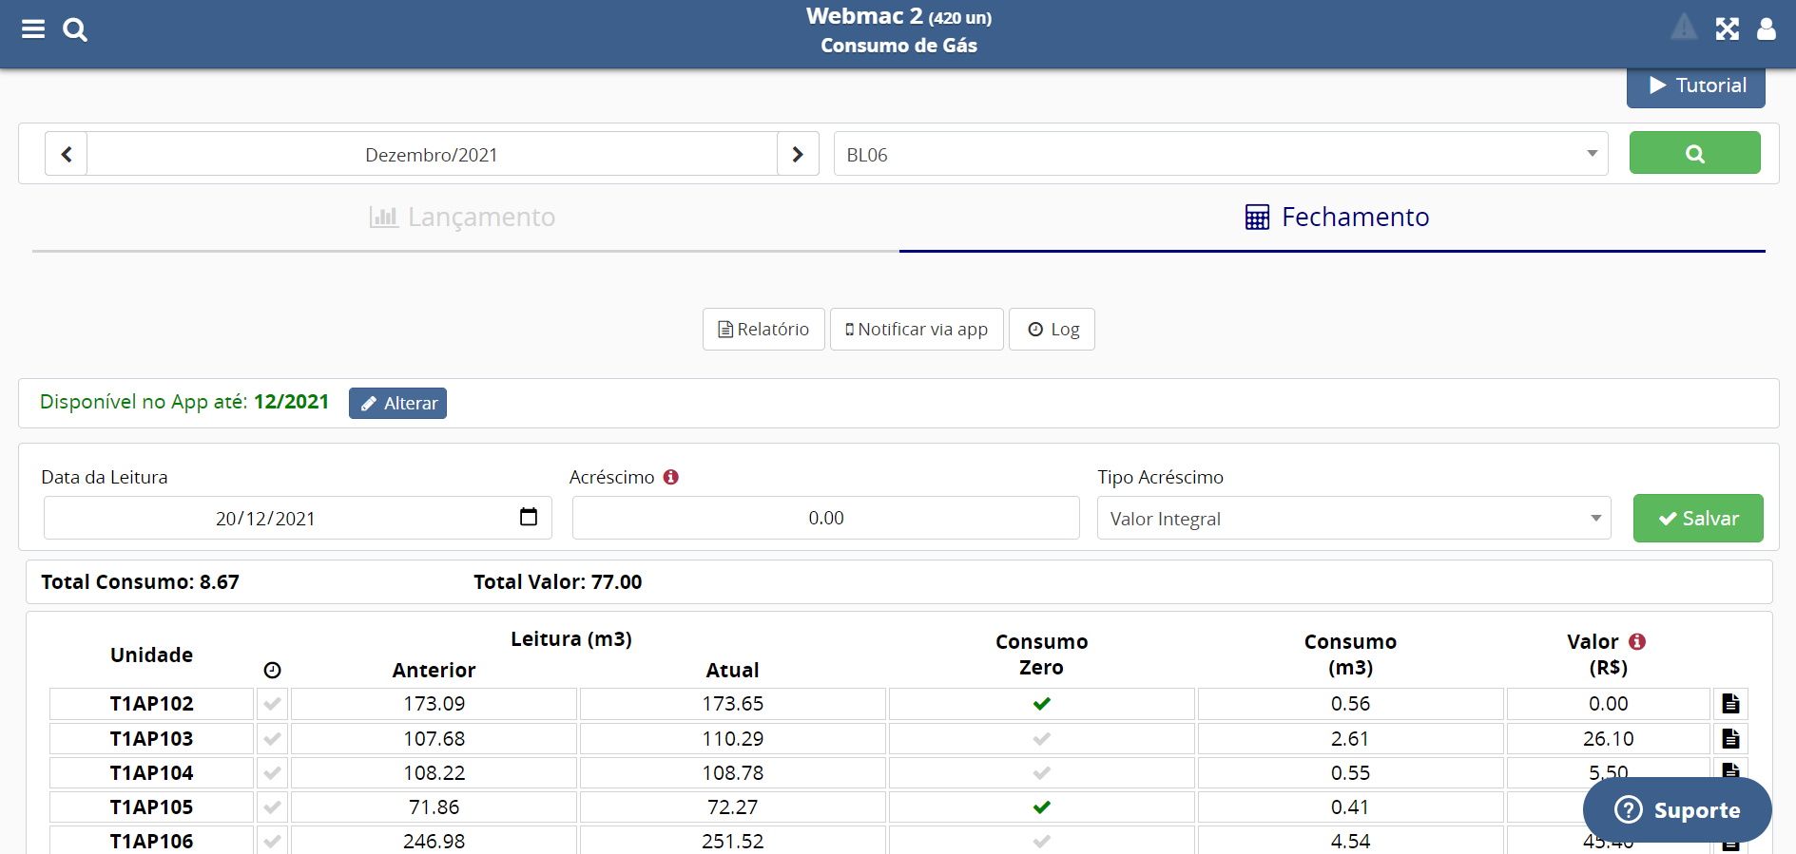Select the Fechamento tab
Image resolution: width=1796 pixels, height=854 pixels.
pos(1336,218)
